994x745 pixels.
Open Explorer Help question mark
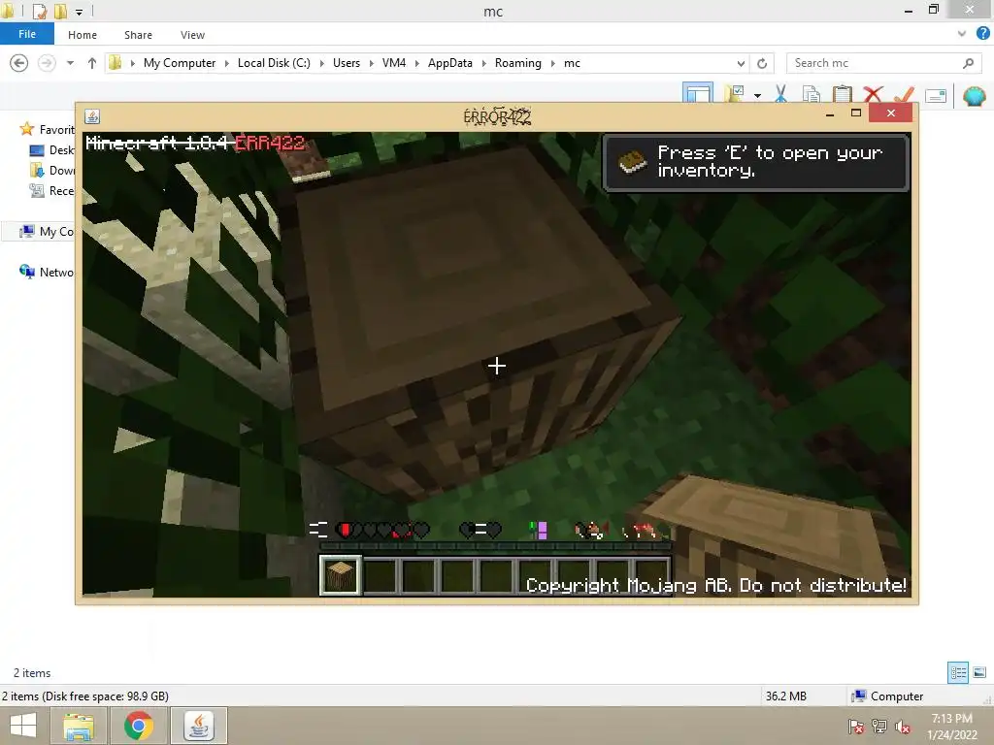tap(982, 34)
